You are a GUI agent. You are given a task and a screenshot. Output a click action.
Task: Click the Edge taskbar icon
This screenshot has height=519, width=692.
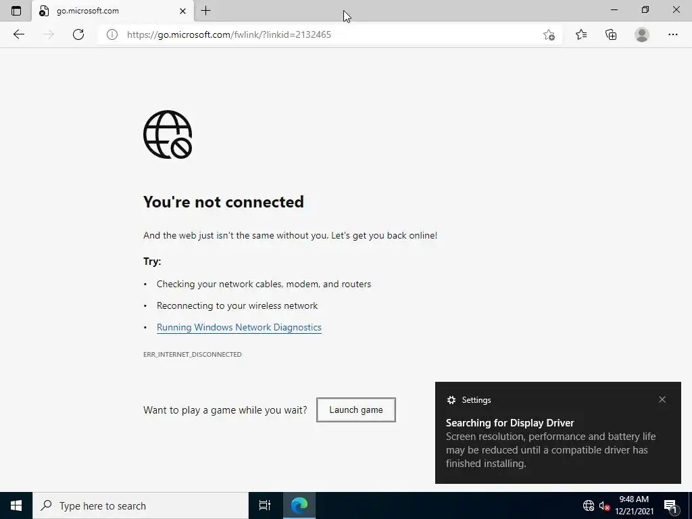pyautogui.click(x=299, y=505)
